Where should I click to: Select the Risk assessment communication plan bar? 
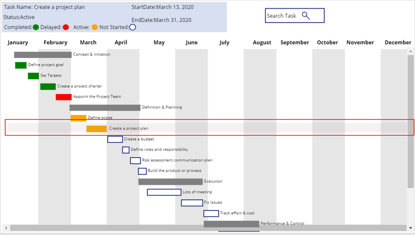(x=135, y=161)
